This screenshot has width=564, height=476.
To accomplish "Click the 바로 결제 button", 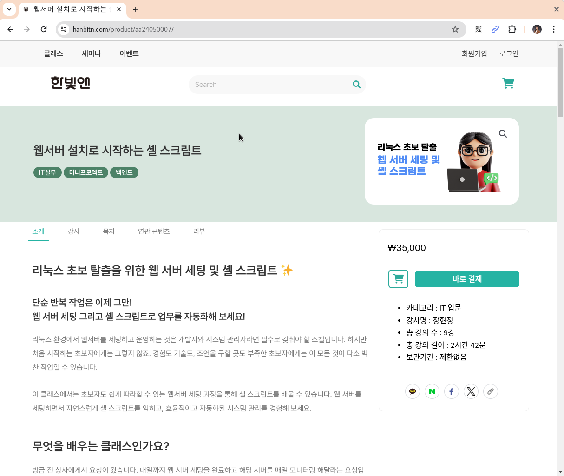I will coord(467,279).
